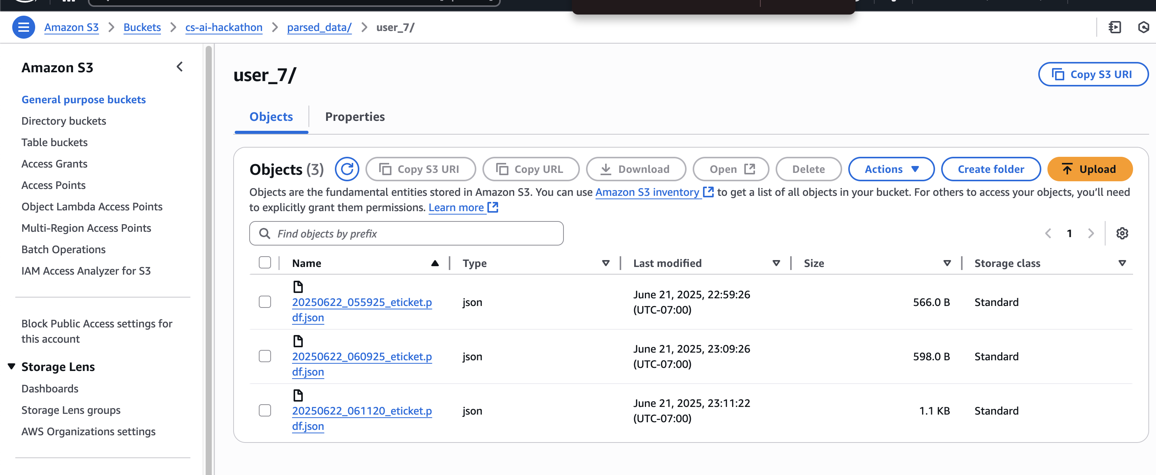Switch to the Properties tab
Viewport: 1156px width, 475px height.
click(x=354, y=117)
